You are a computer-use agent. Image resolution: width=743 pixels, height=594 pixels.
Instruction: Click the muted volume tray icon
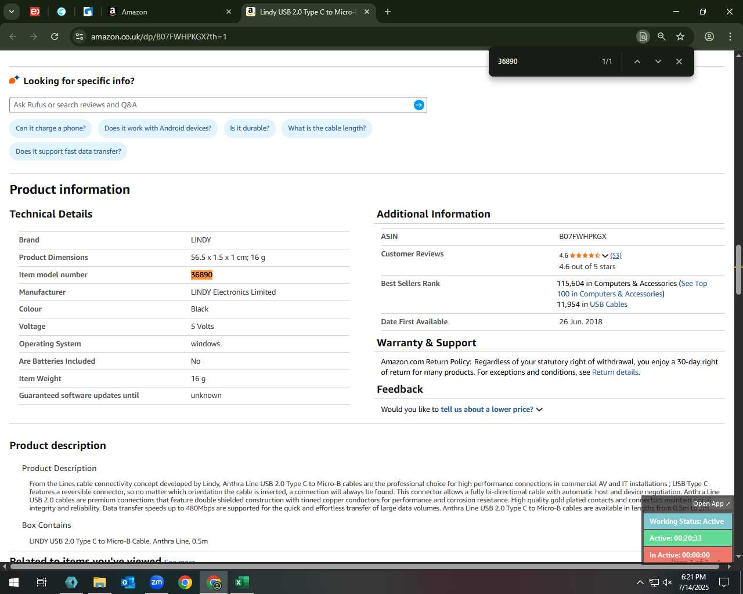668,582
